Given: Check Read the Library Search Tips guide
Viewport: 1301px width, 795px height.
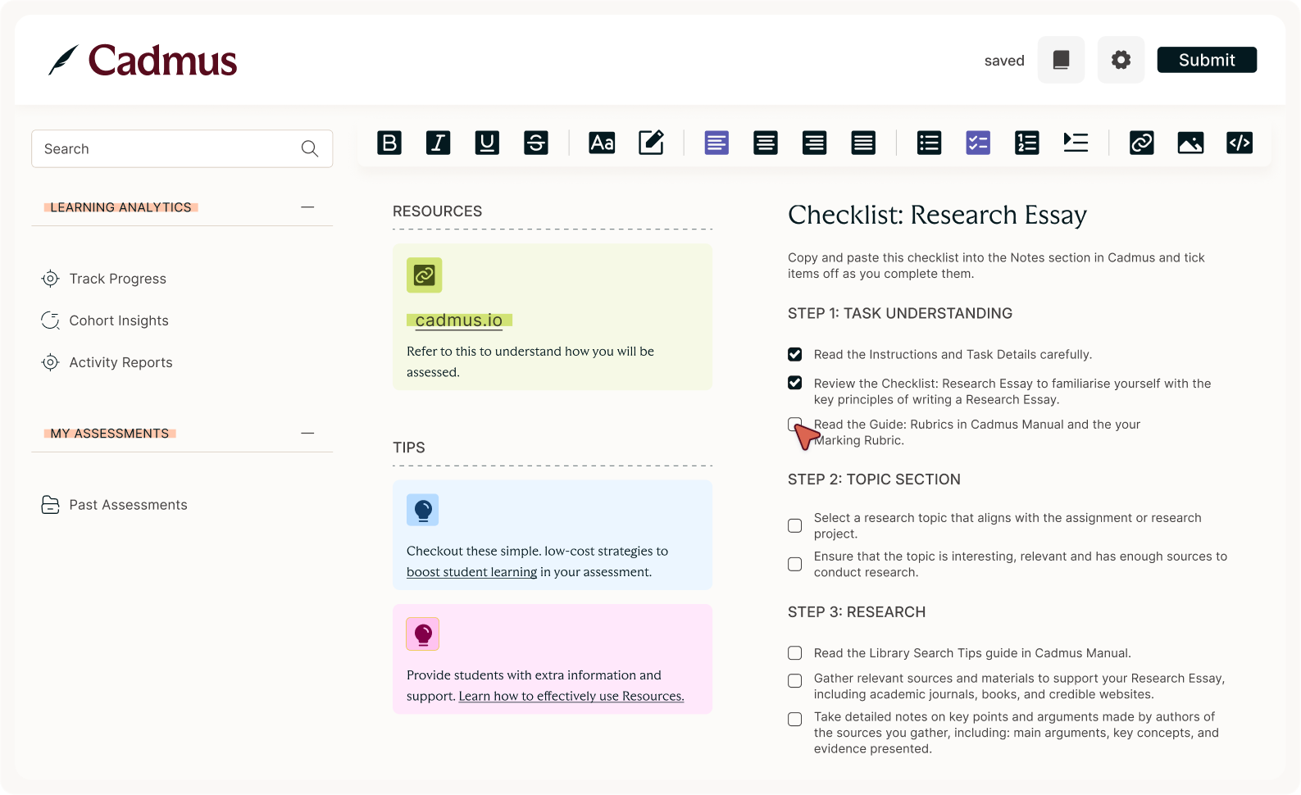Looking at the screenshot, I should click(794, 653).
